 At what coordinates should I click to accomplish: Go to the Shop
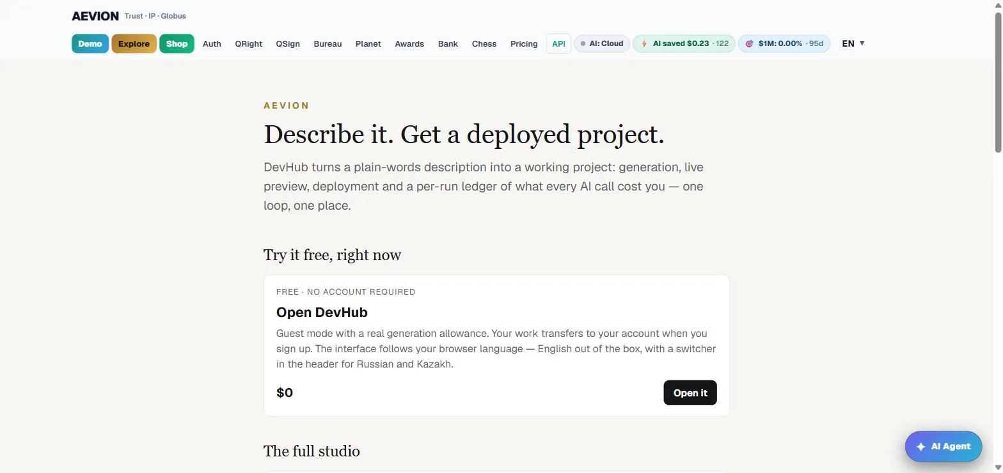pyautogui.click(x=177, y=43)
